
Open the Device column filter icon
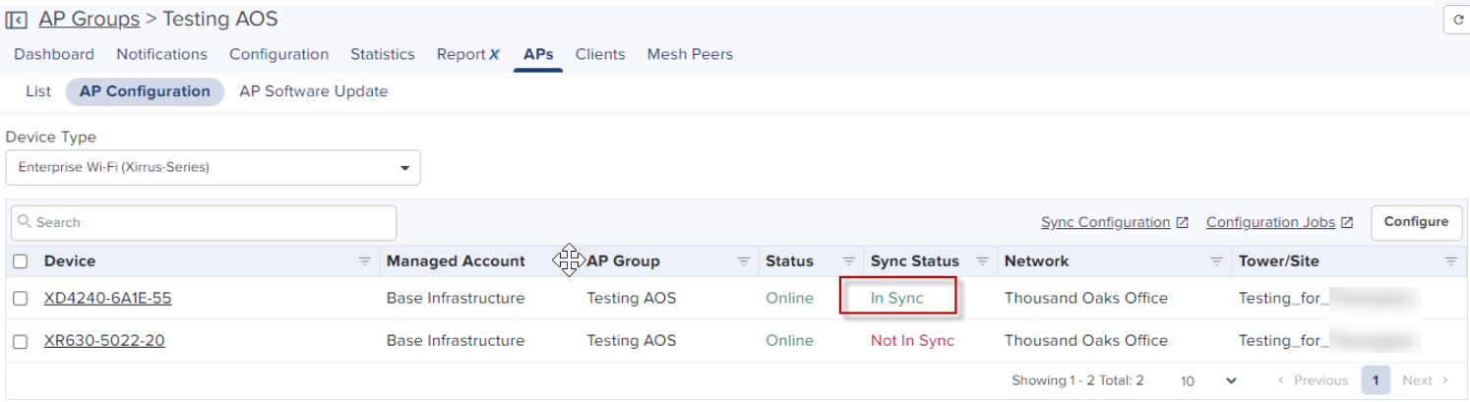[x=364, y=261]
